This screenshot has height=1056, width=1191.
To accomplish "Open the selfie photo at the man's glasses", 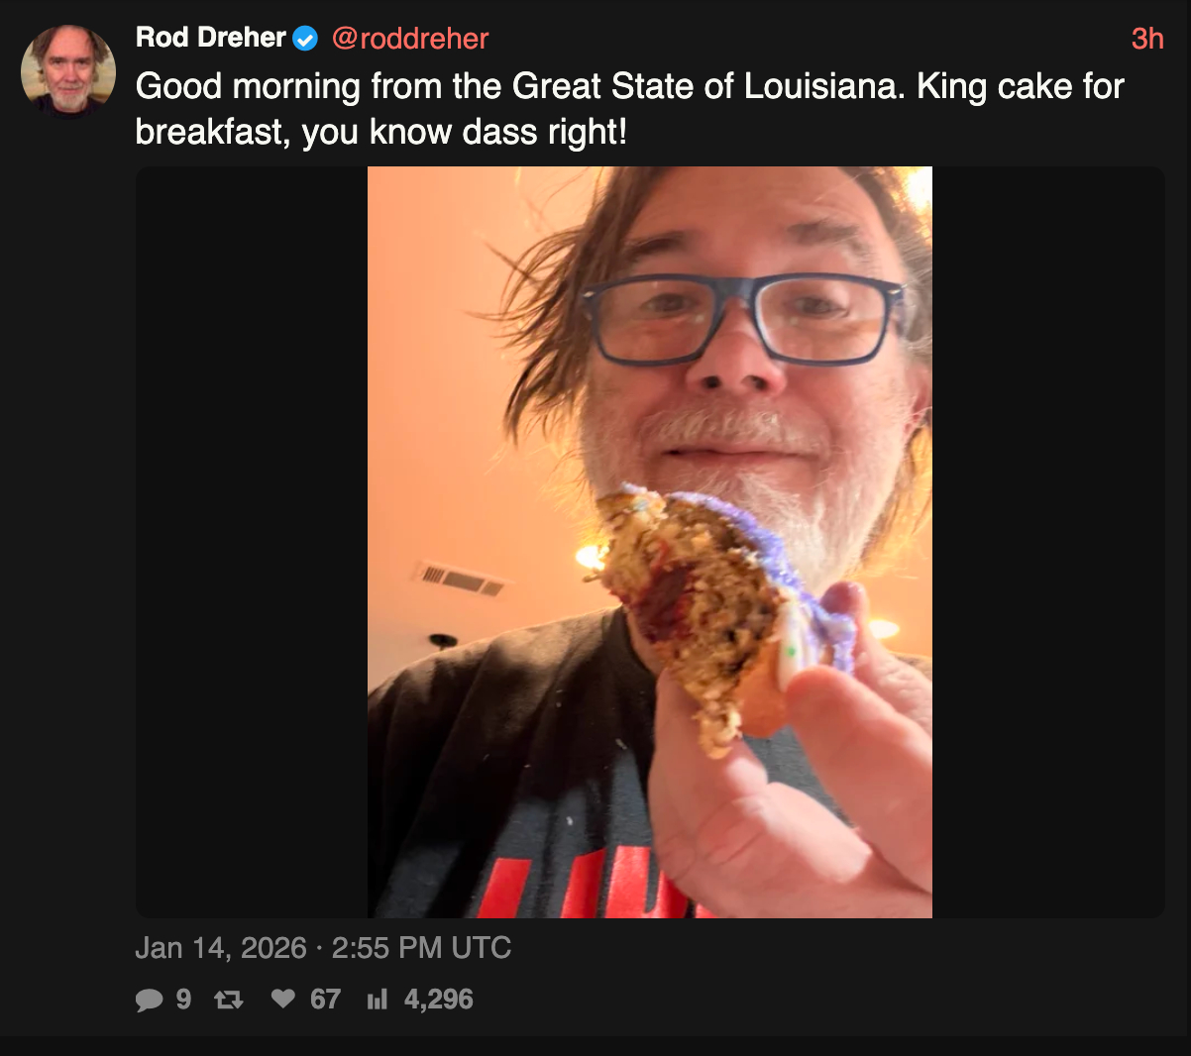I will point(743,319).
